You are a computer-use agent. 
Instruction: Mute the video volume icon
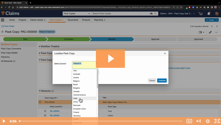coord(198,121)
